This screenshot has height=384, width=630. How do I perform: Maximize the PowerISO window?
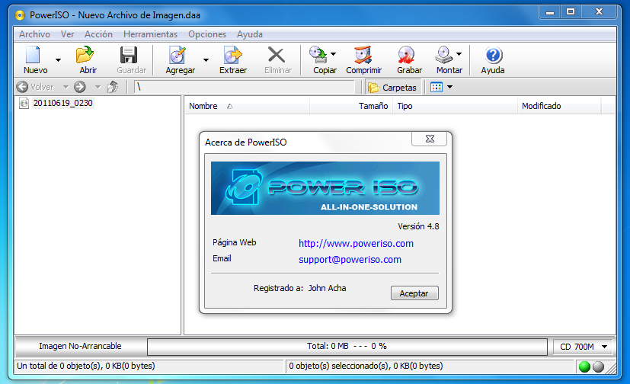coord(571,12)
